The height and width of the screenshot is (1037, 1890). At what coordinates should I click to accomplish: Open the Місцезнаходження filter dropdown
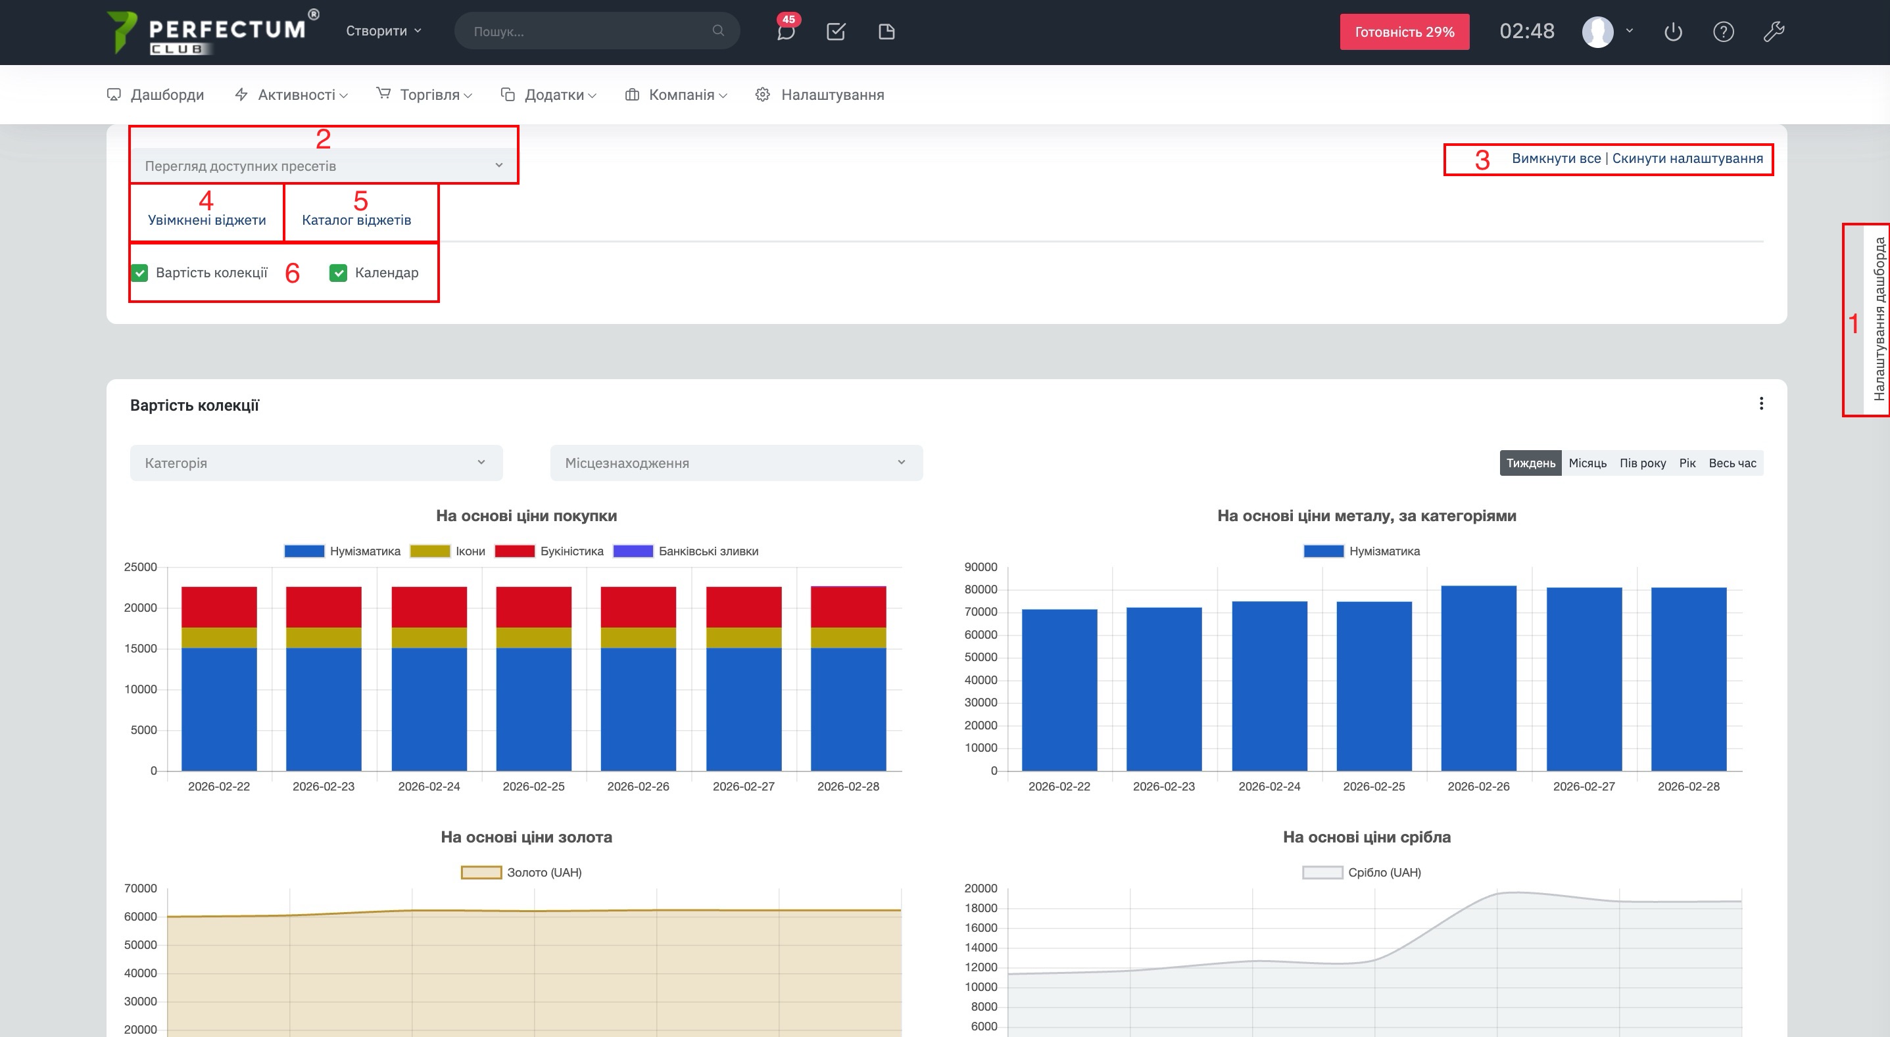(x=736, y=463)
